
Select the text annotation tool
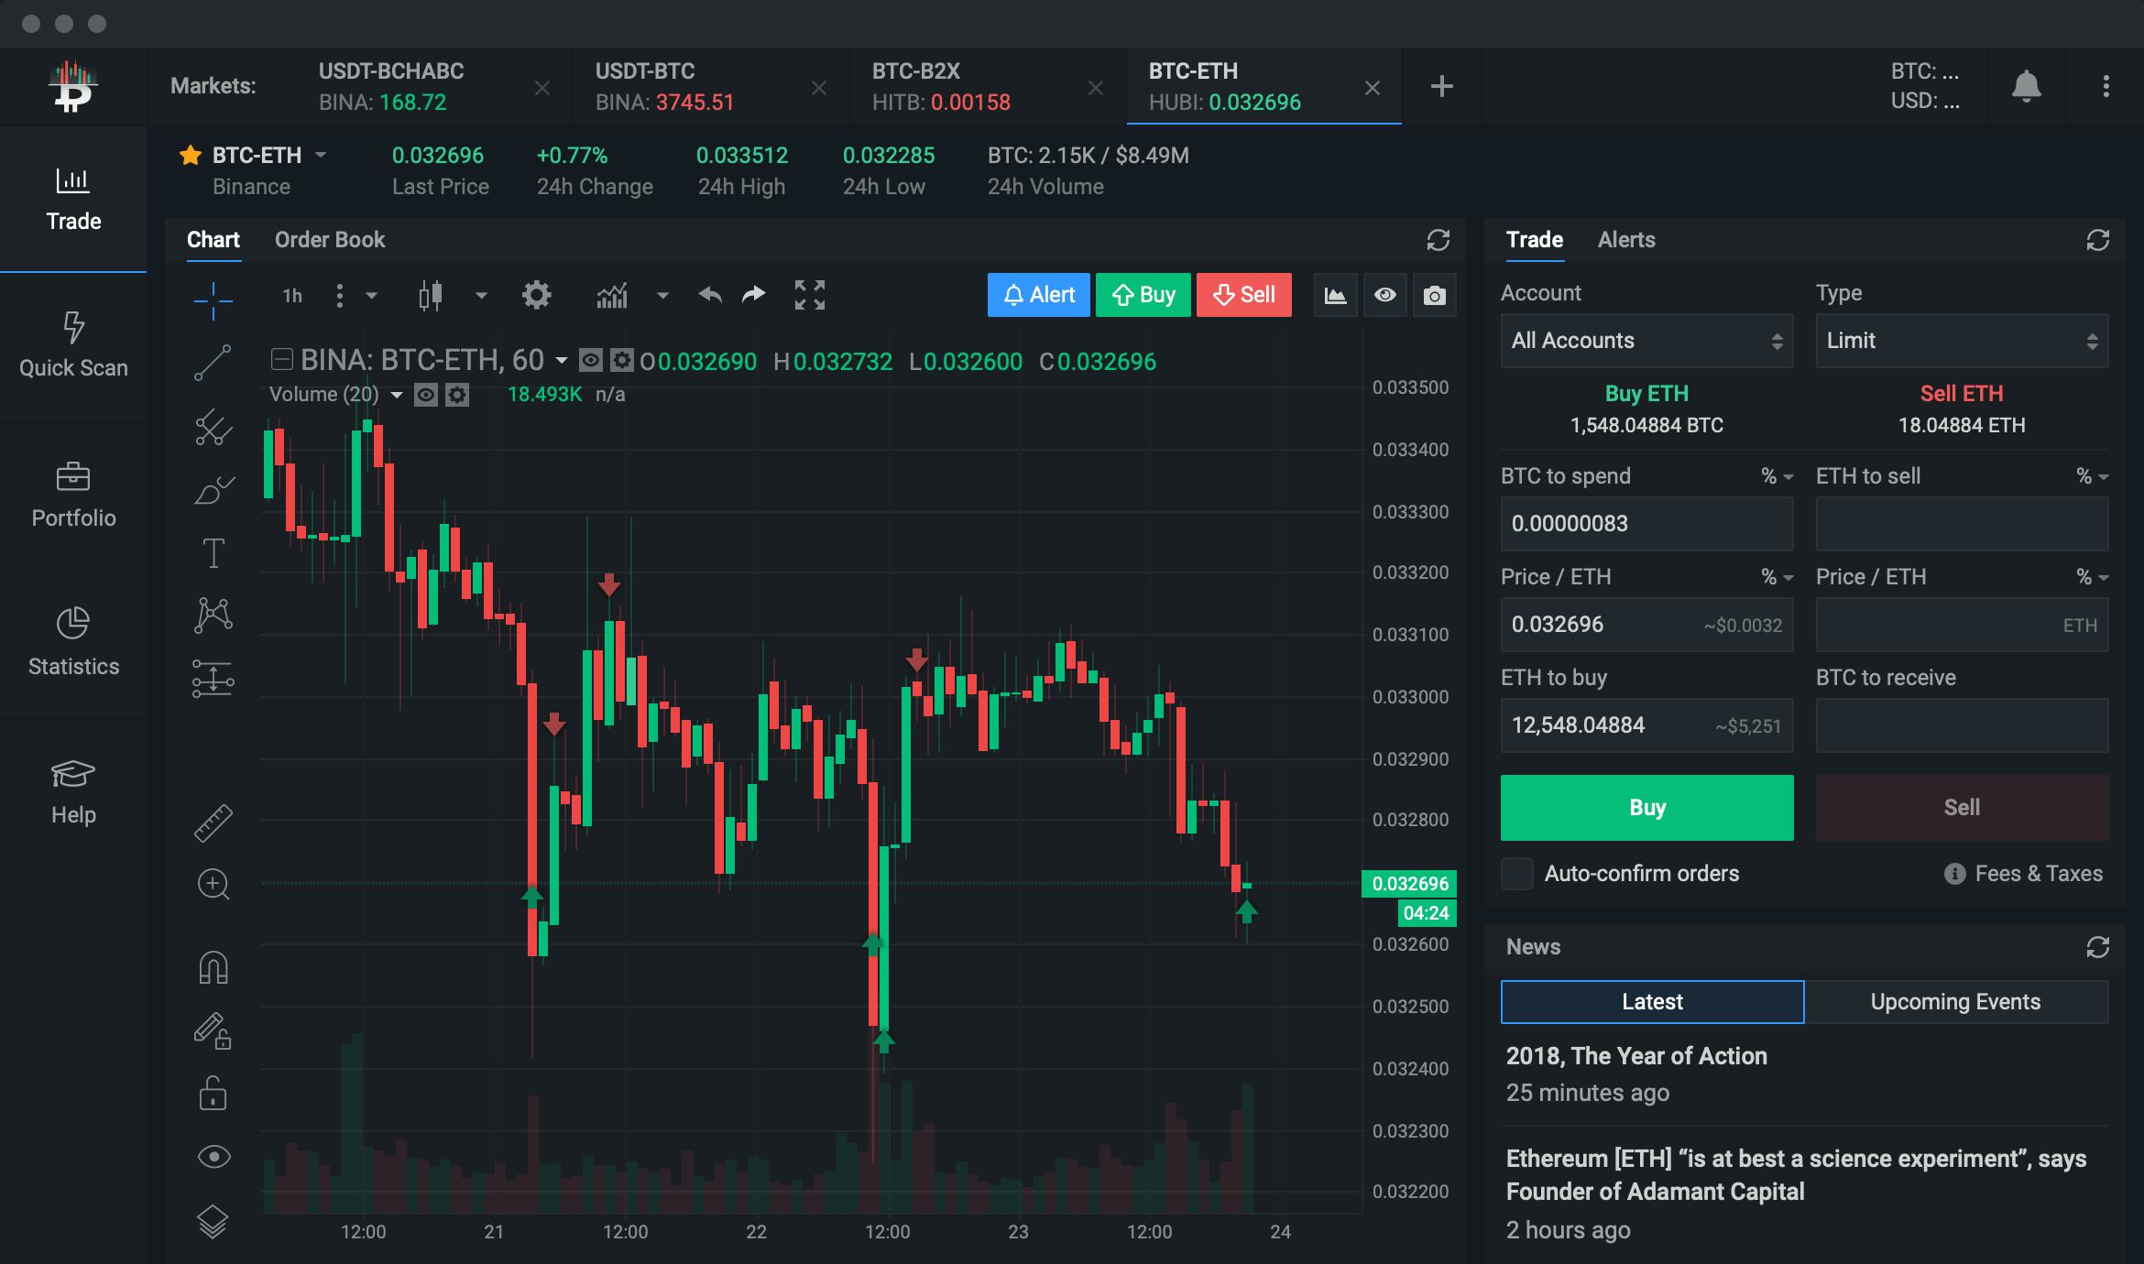[x=213, y=553]
